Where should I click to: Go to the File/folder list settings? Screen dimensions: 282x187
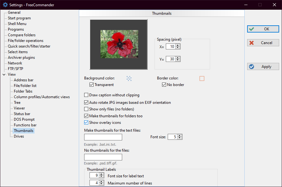(x=25, y=86)
